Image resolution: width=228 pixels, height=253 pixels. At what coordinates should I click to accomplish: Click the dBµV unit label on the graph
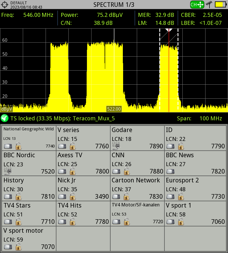(x=7, y=109)
